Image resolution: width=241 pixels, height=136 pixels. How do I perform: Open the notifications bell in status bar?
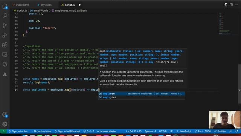[237, 131]
